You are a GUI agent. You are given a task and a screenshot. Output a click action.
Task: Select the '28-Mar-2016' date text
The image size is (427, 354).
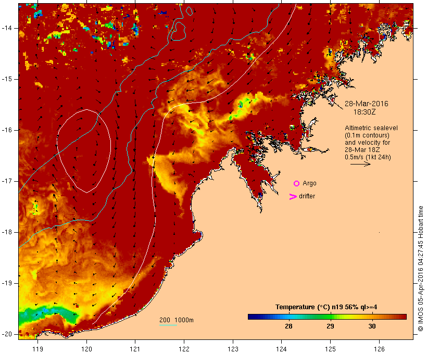(x=367, y=104)
